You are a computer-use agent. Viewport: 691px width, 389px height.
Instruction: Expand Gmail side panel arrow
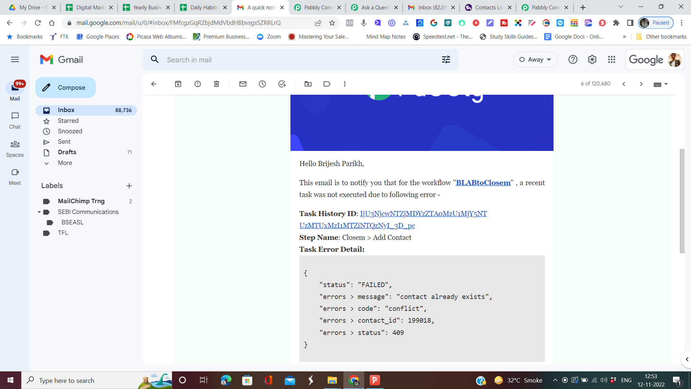[x=687, y=359]
